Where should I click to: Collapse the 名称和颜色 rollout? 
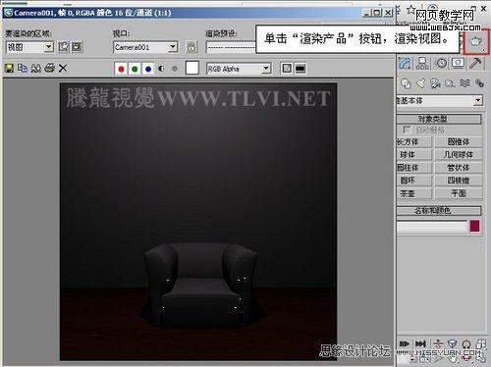[x=439, y=210]
